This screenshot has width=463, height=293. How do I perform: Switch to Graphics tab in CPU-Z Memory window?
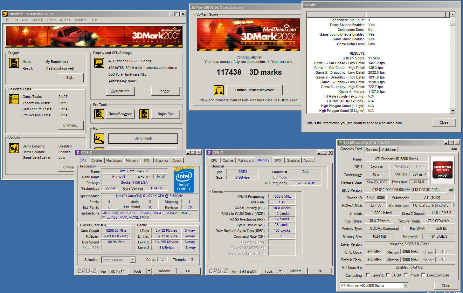[293, 160]
